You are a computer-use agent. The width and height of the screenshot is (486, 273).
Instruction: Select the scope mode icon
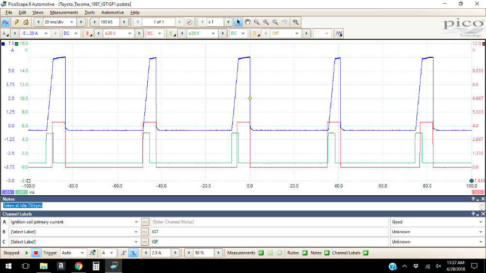tap(5, 22)
